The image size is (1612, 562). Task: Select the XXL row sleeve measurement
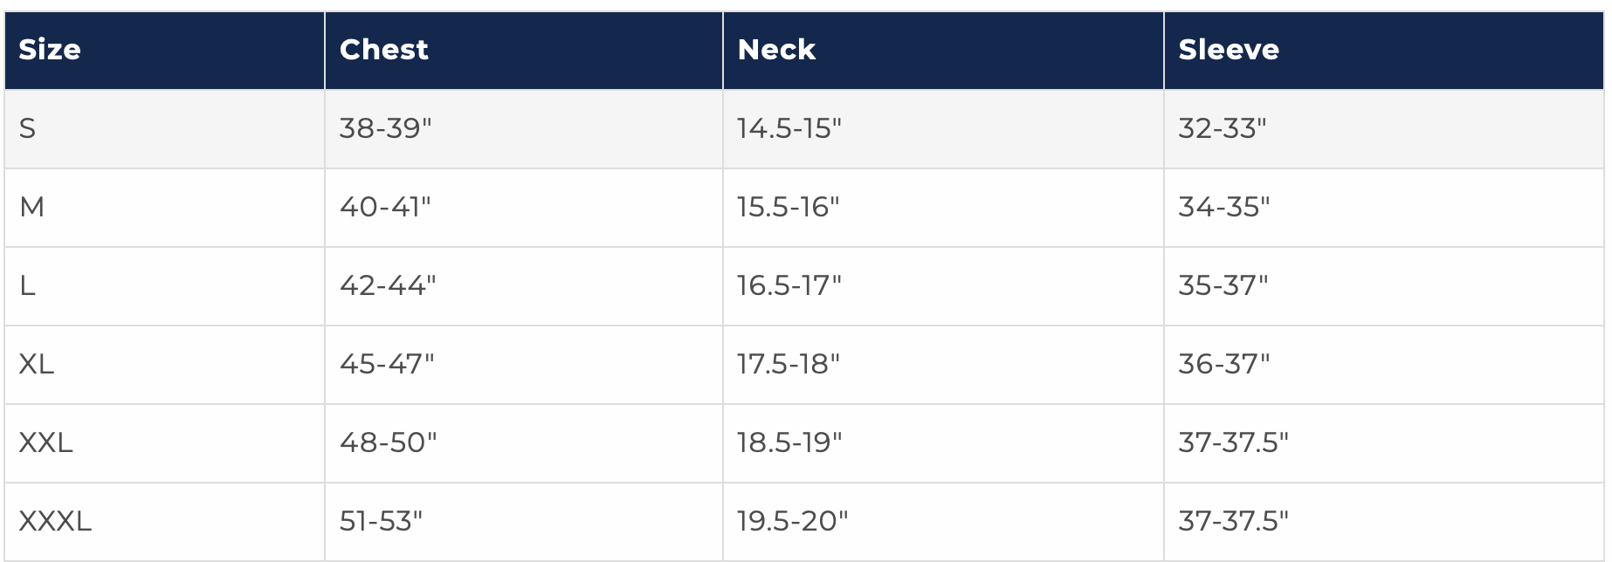pos(1233,442)
